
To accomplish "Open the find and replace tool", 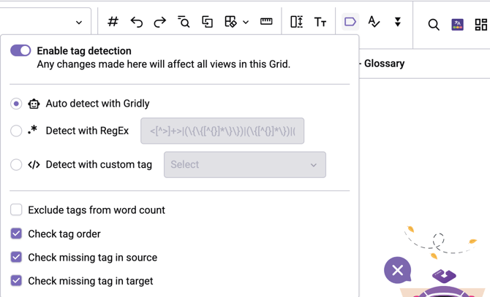I will pos(184,22).
